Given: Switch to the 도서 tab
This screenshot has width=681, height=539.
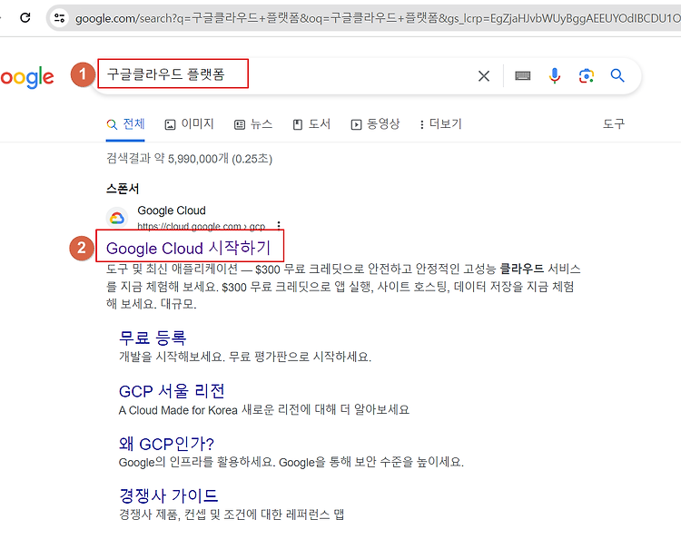Looking at the screenshot, I should [x=311, y=124].
